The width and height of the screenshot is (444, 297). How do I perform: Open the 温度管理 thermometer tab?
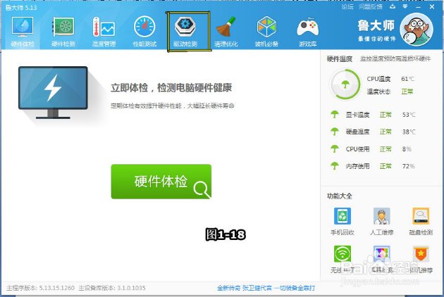click(x=104, y=32)
